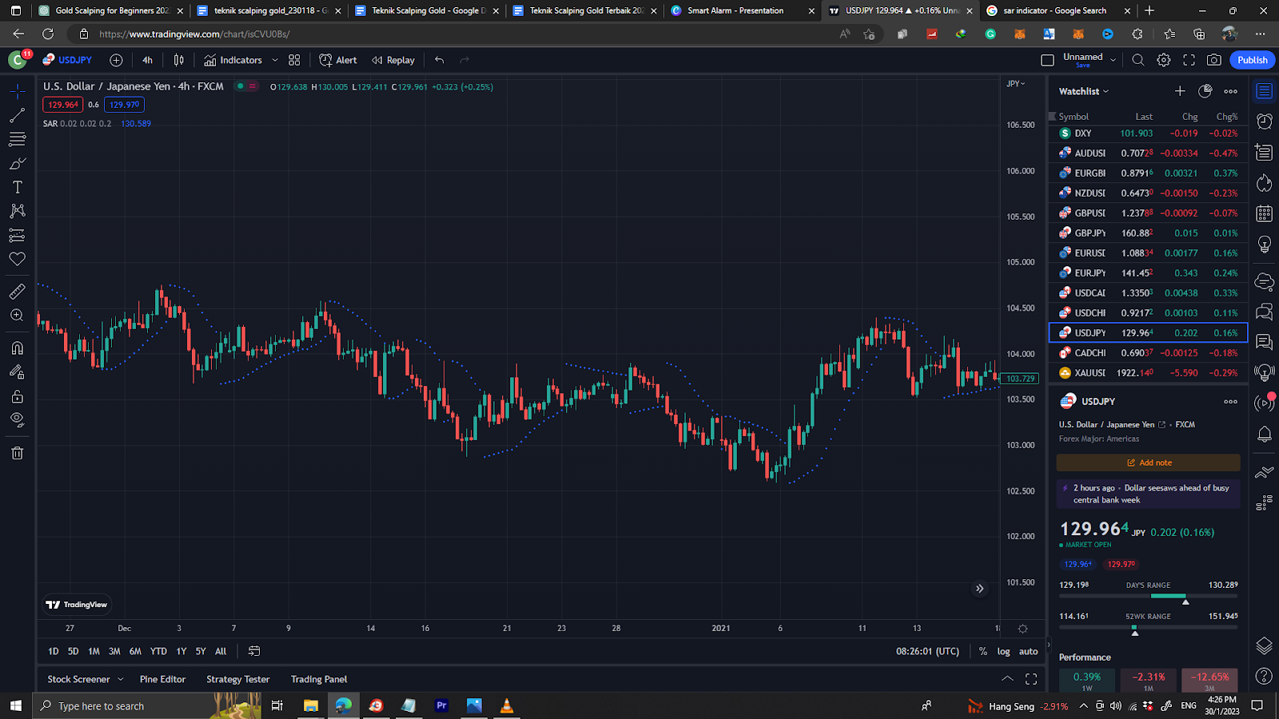Toggle stay in drawing mode
The height and width of the screenshot is (719, 1279).
point(17,372)
